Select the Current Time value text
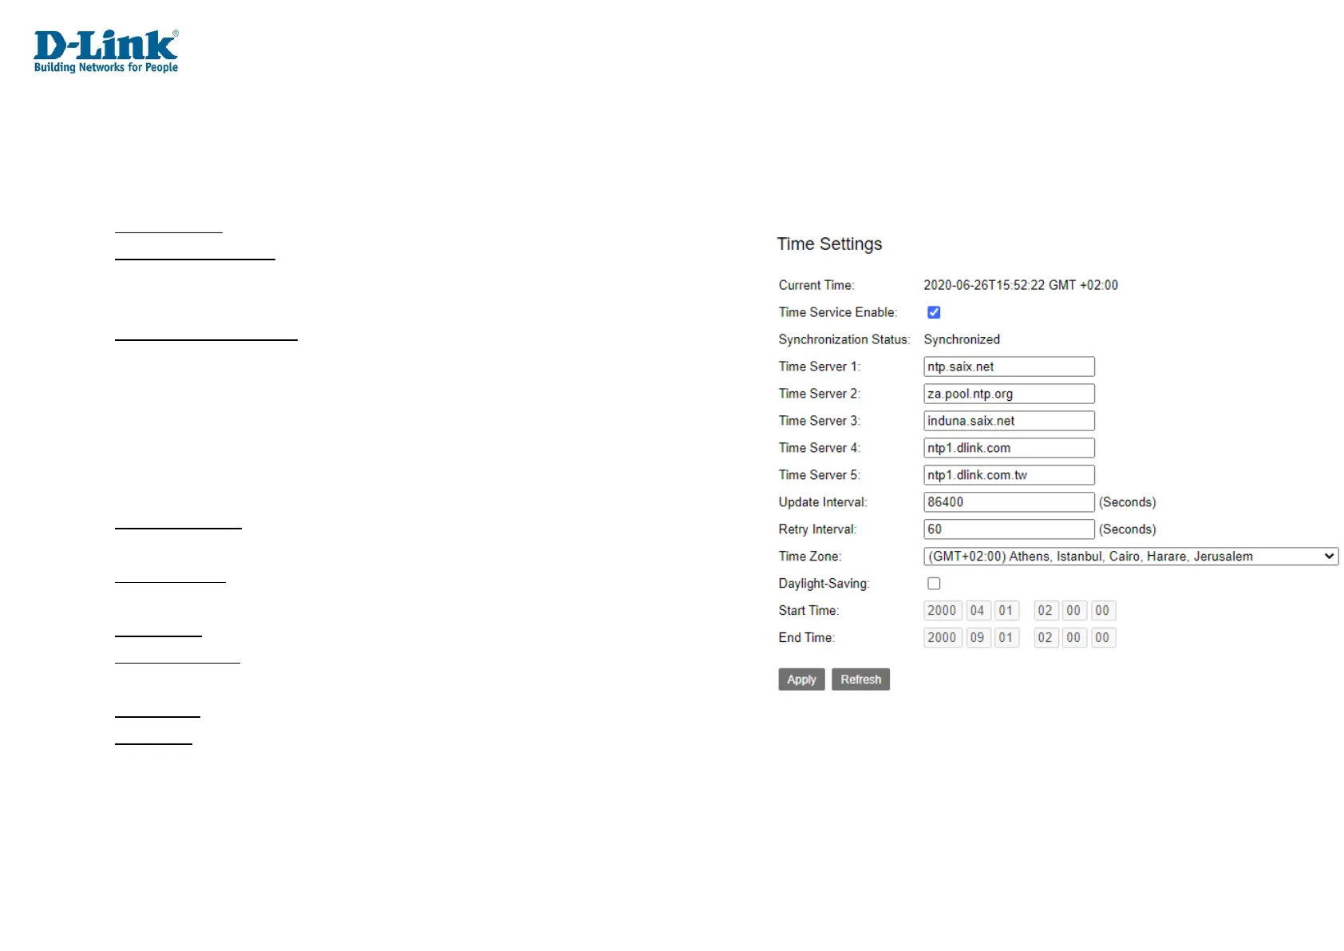The width and height of the screenshot is (1344, 951). [1021, 285]
